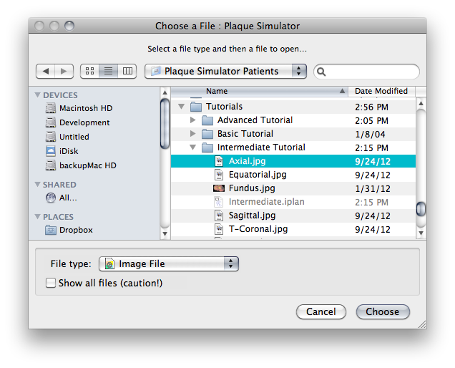Click the Choose button
This screenshot has height=368, width=455.
383,311
